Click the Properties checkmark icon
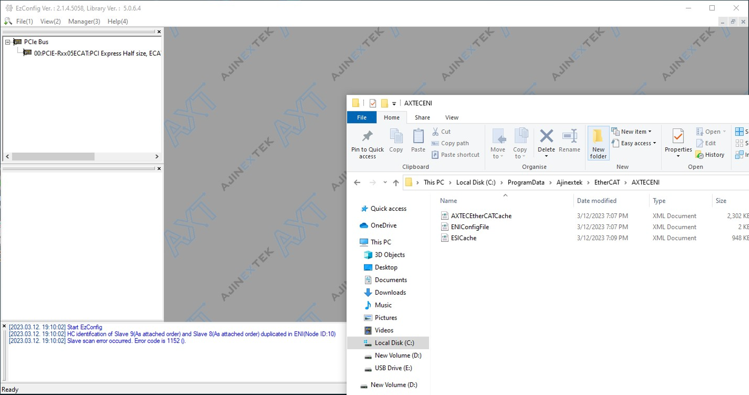749x395 pixels. tap(678, 136)
